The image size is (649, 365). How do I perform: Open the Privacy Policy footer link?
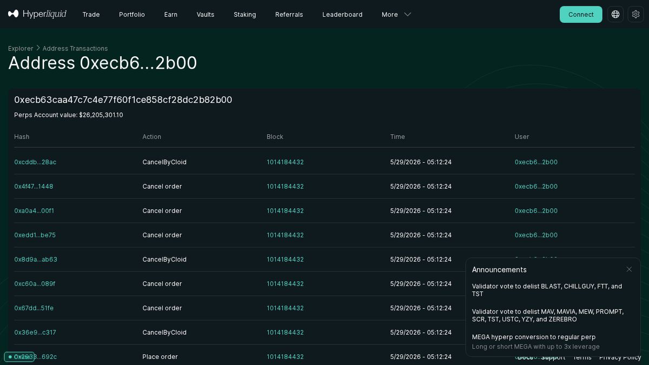pos(620,357)
